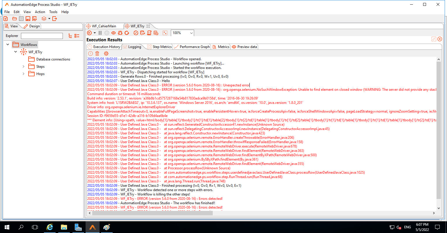Screen dimensions: 447x233
Task: Select the Database connections folder
Action: tap(49, 59)
